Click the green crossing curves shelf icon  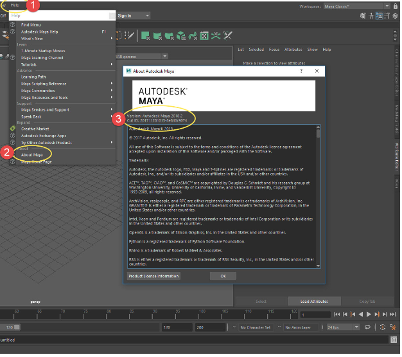pyautogui.click(x=216, y=36)
